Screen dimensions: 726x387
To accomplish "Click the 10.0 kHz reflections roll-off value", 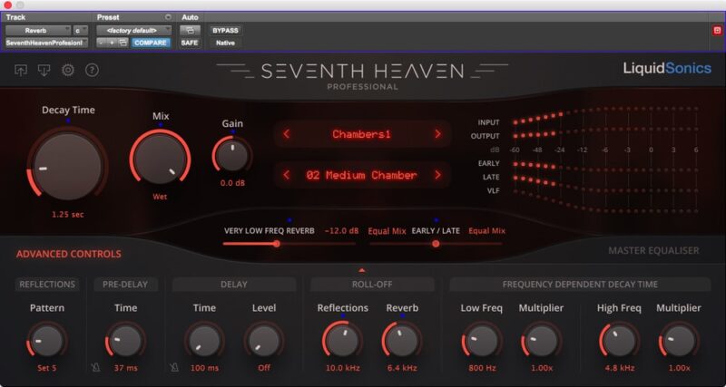I will coord(343,369).
